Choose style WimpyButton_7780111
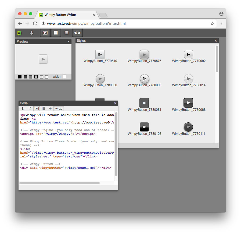Viewport: 241px width, 234px height. tap(188, 129)
